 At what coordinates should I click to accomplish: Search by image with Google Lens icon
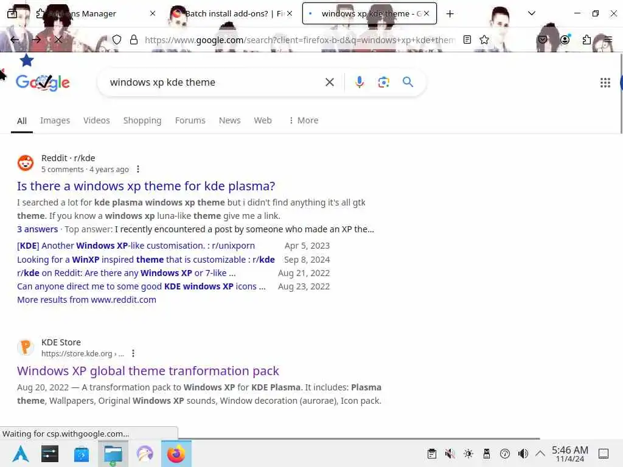(x=383, y=82)
